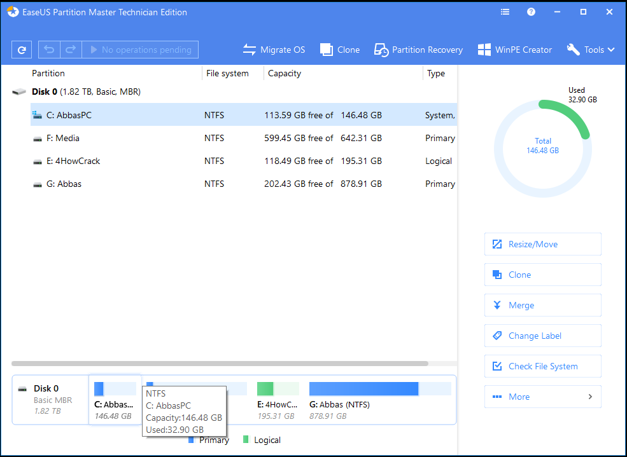Click the Clone button in side panel
627x457 pixels.
(542, 275)
